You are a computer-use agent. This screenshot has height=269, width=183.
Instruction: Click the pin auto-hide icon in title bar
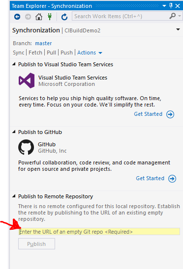(171, 6)
